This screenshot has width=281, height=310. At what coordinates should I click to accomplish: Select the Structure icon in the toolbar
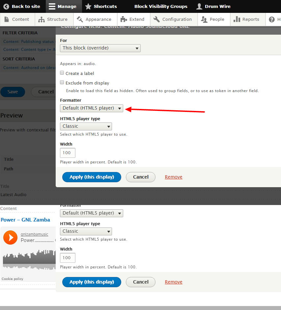41,19
